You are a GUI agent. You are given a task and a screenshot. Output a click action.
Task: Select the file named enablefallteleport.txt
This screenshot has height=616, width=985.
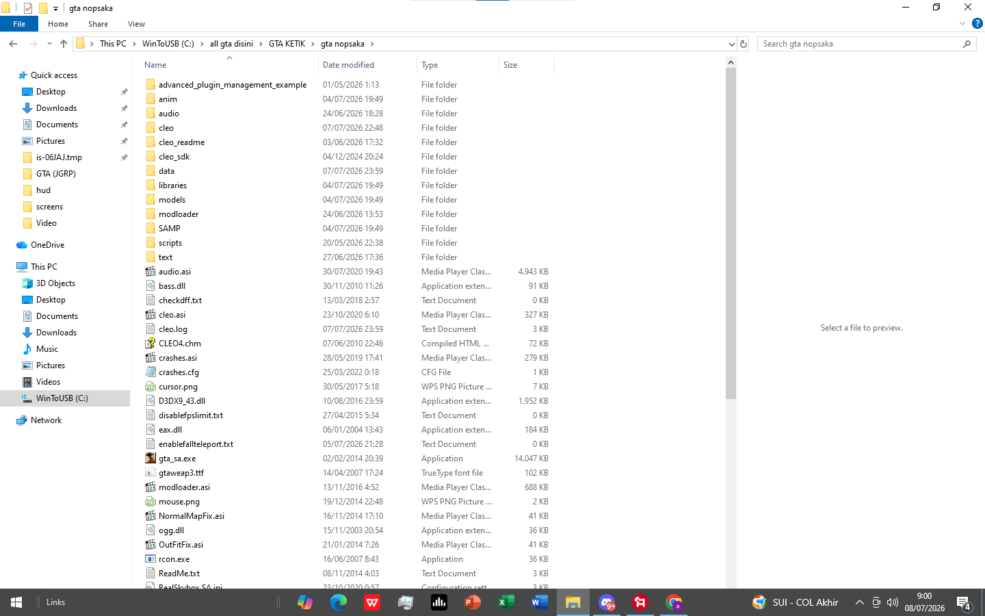point(196,444)
